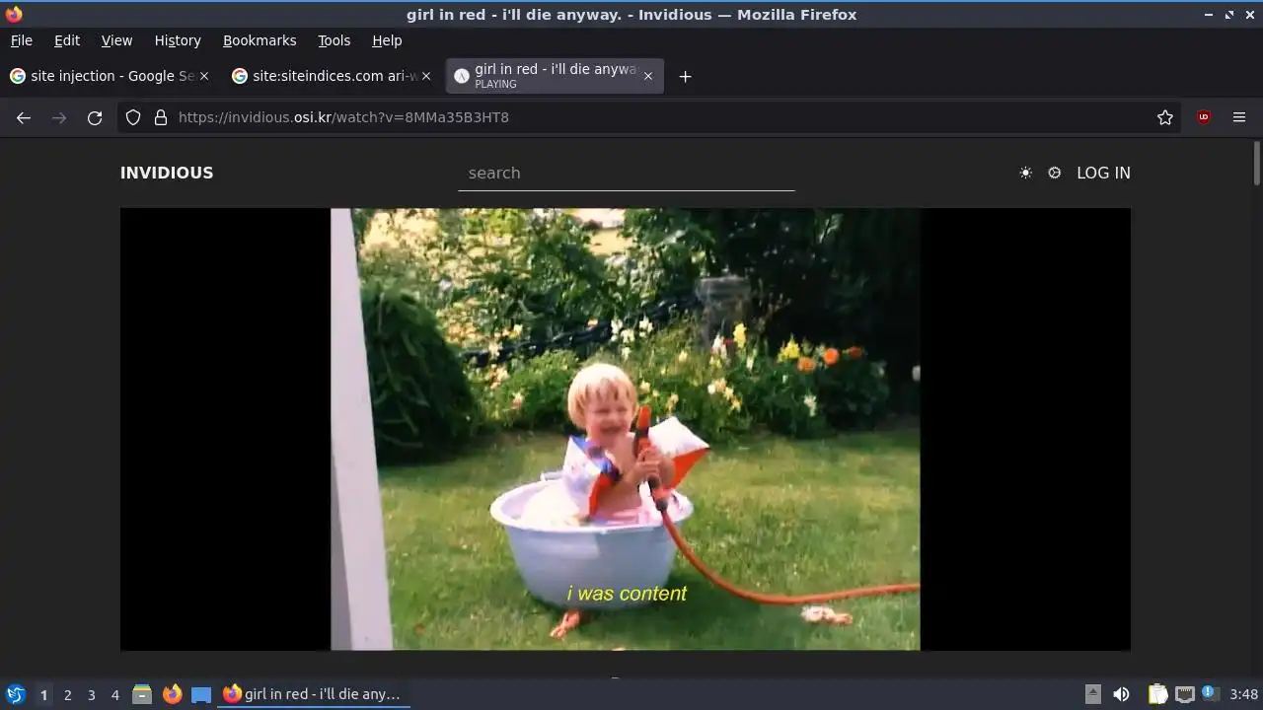Go back to the previous page
The image size is (1263, 710).
[24, 117]
